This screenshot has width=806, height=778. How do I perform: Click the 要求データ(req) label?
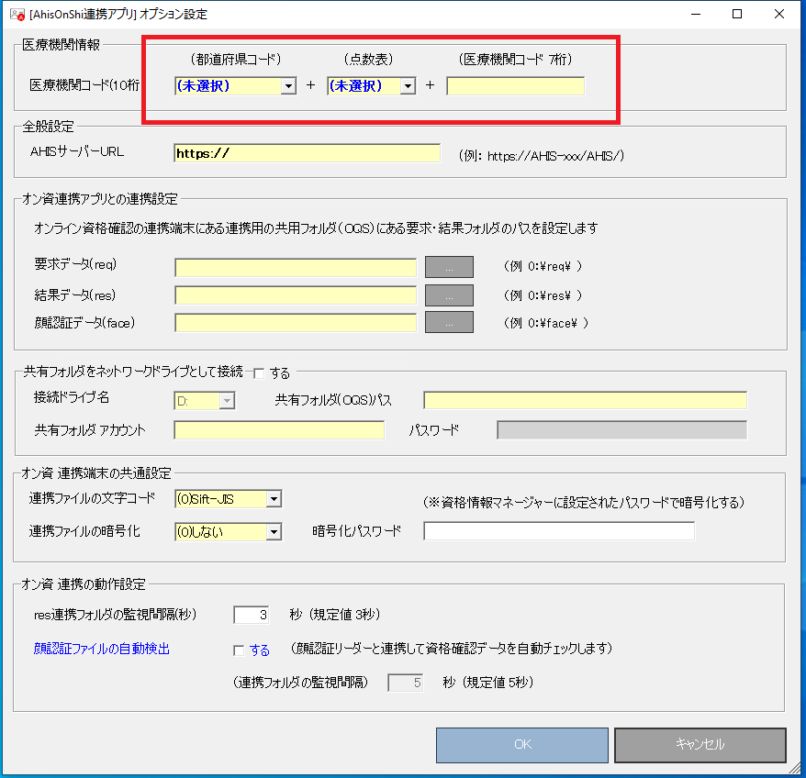75,264
